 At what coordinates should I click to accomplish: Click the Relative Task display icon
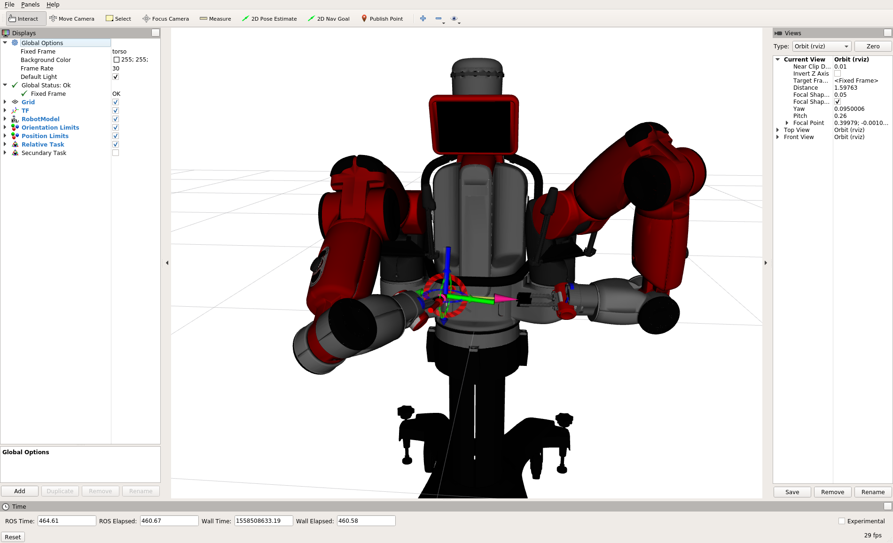[15, 144]
